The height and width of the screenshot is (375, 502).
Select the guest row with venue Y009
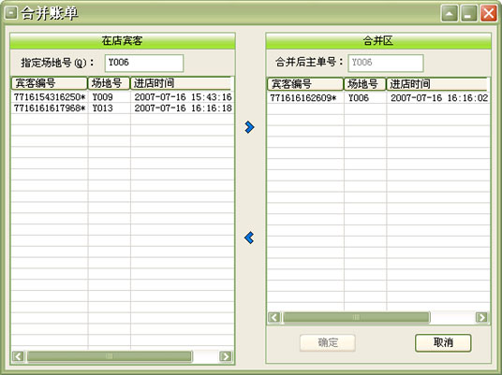pyautogui.click(x=123, y=97)
